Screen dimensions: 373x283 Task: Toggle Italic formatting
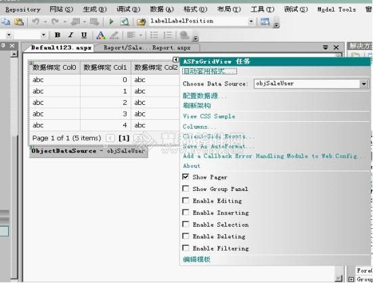point(70,35)
